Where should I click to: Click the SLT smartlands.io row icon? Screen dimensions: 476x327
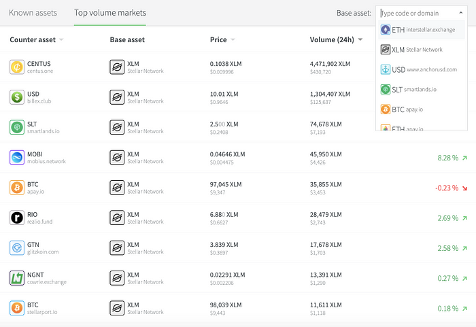pos(17,127)
